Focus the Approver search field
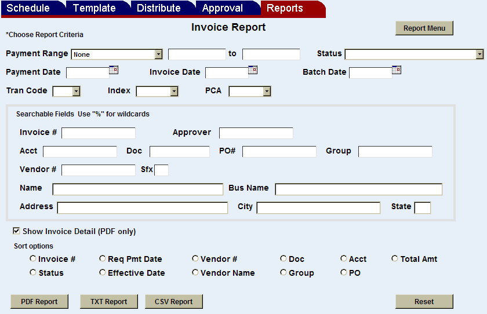 (x=256, y=133)
